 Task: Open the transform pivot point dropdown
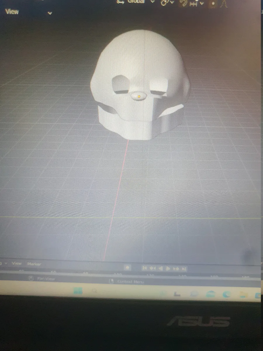[167, 2]
